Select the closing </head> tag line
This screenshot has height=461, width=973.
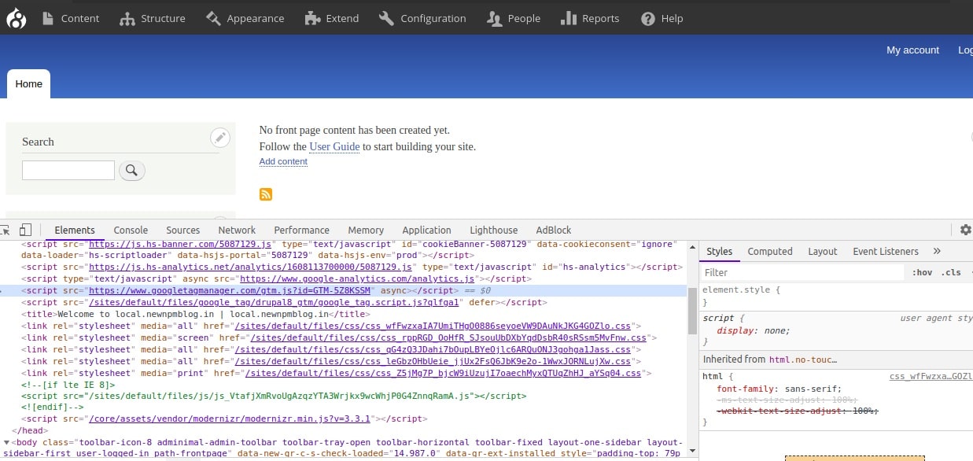31,430
